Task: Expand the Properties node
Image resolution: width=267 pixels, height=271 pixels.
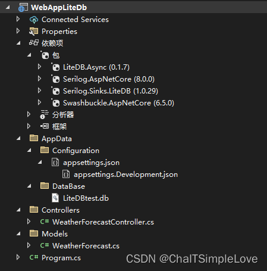Action: coord(18,31)
